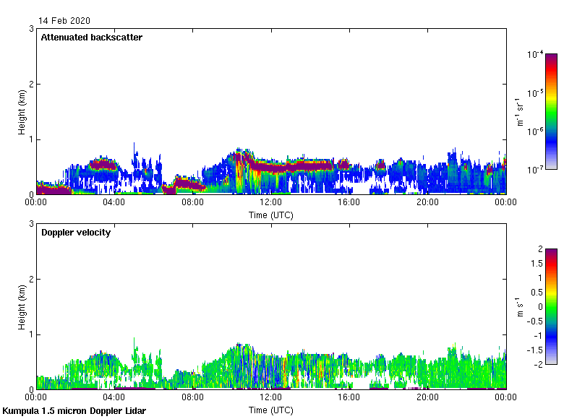
Task: Click the 10⁻⁴ label on the backscatter colorbar
Action: [535, 55]
